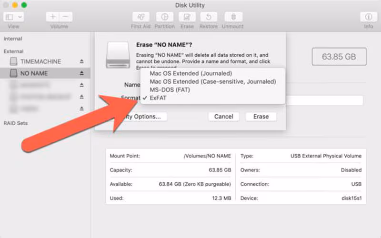Click the Disabled owners value
Image resolution: width=381 pixels, height=238 pixels.
[351, 170]
